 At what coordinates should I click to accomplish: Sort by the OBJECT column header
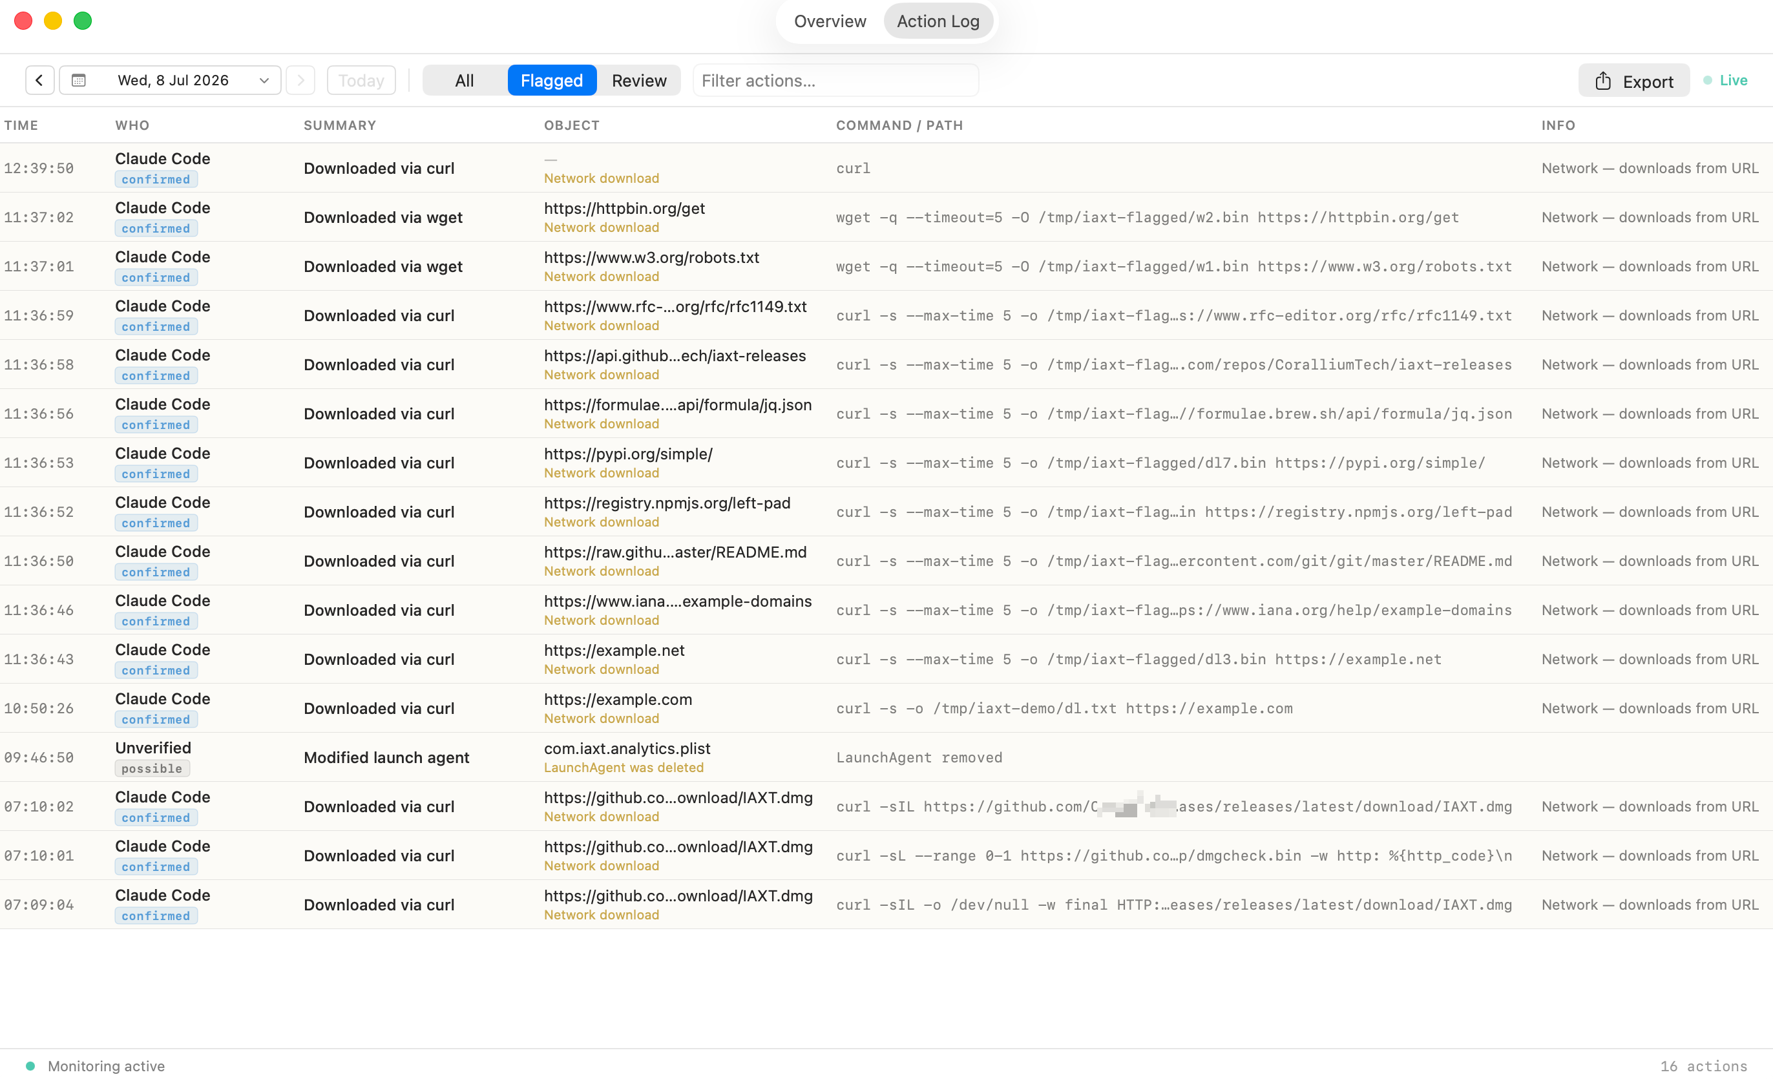[571, 125]
